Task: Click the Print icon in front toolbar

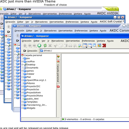Action: pyautogui.click(x=70, y=45)
